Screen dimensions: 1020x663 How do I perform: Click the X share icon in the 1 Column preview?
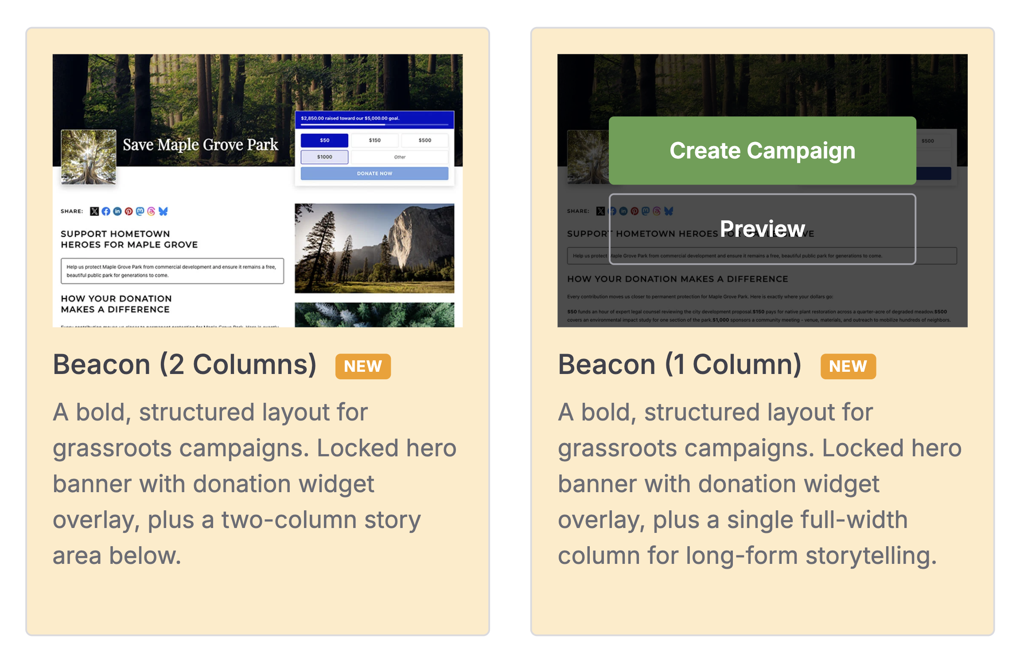tap(600, 211)
